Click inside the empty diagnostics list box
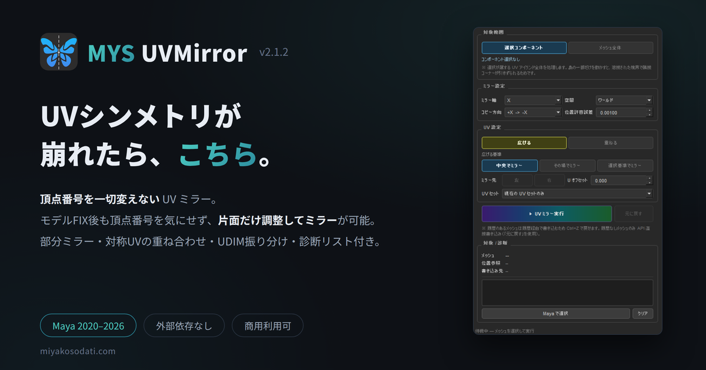Viewport: 706px width, 370px height. 567,292
